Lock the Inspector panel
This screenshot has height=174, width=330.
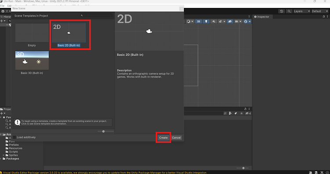[324, 17]
